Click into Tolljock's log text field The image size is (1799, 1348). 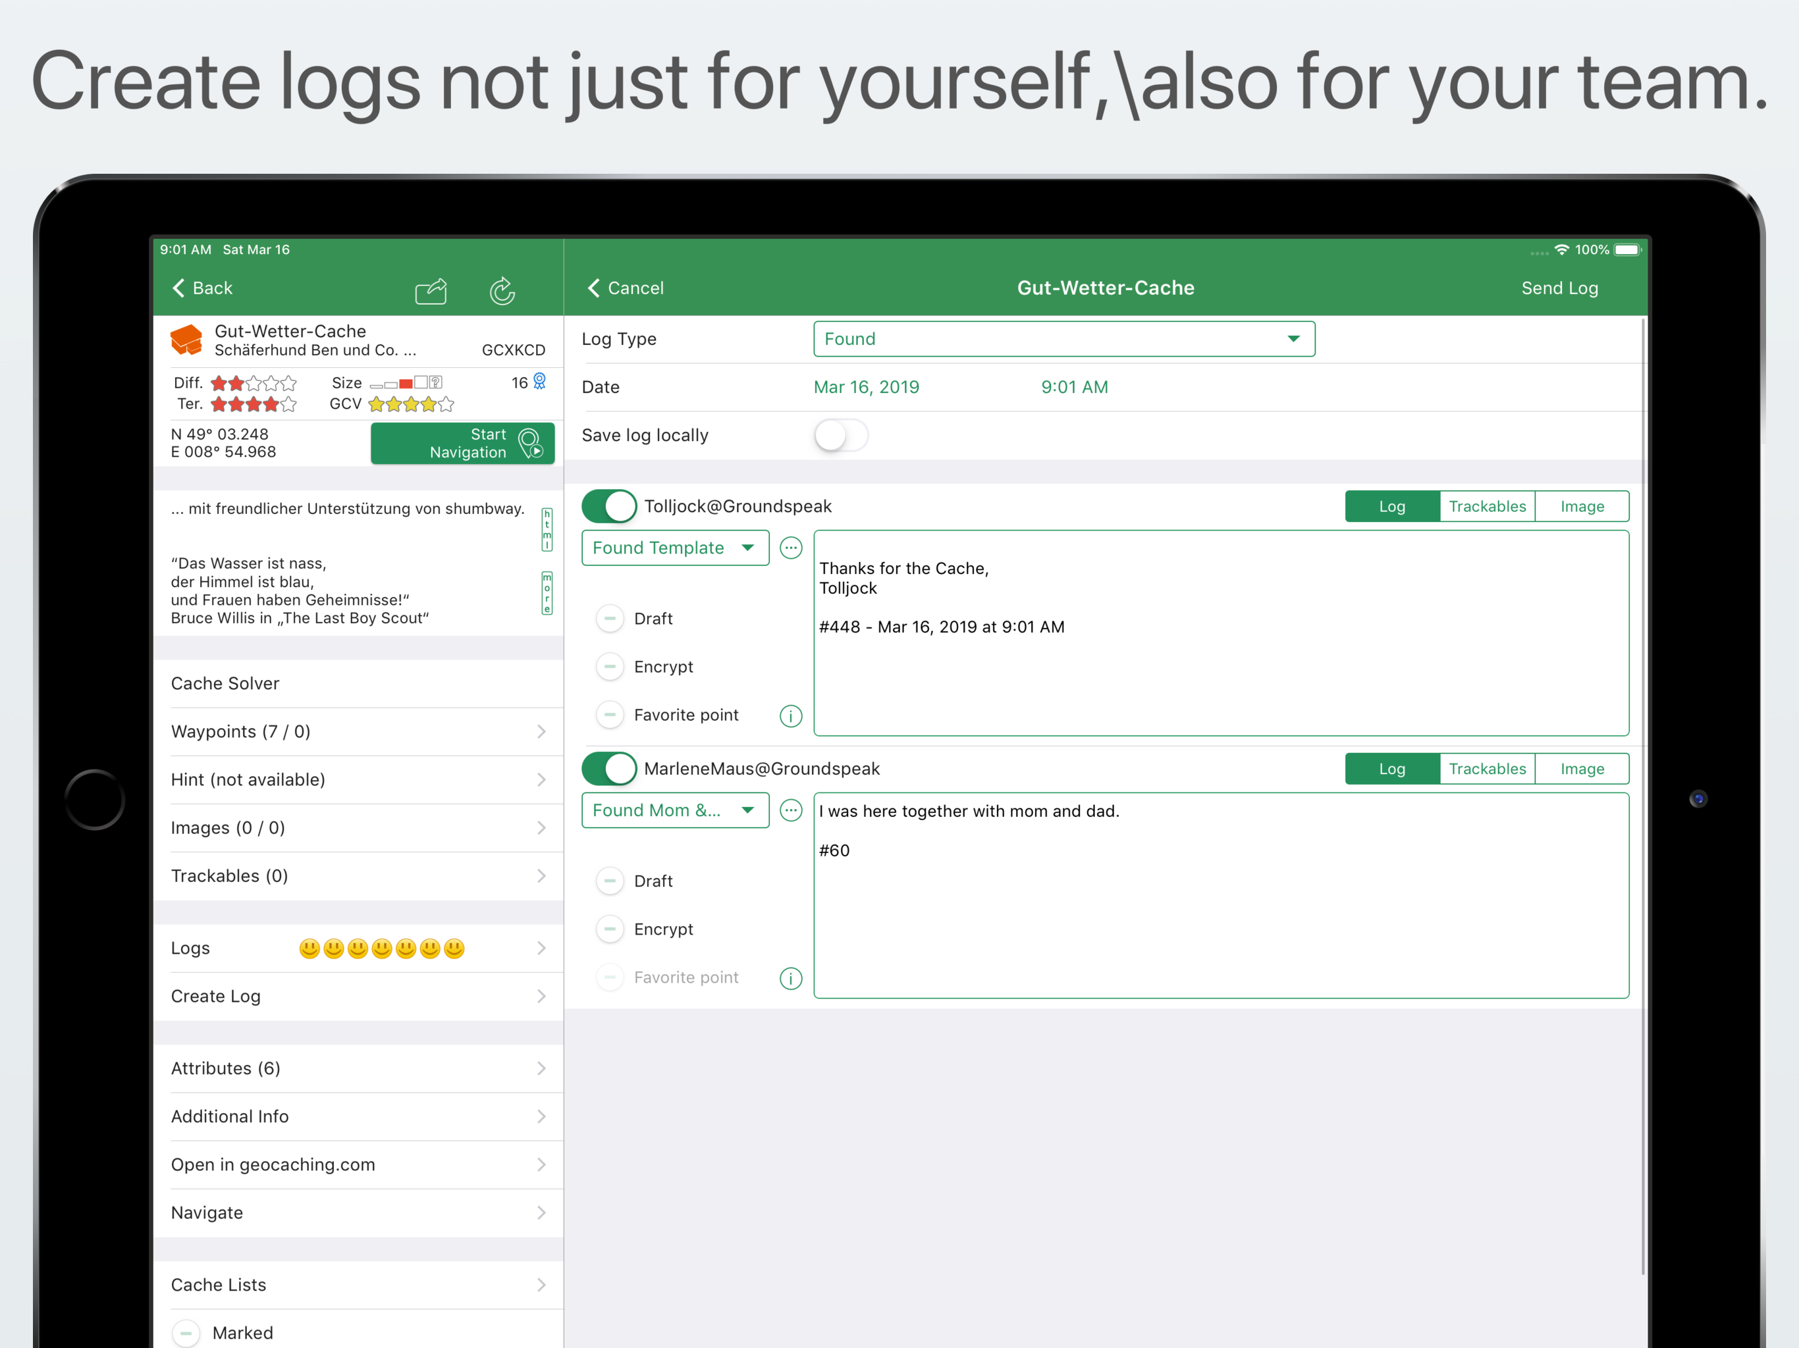[x=1220, y=634]
